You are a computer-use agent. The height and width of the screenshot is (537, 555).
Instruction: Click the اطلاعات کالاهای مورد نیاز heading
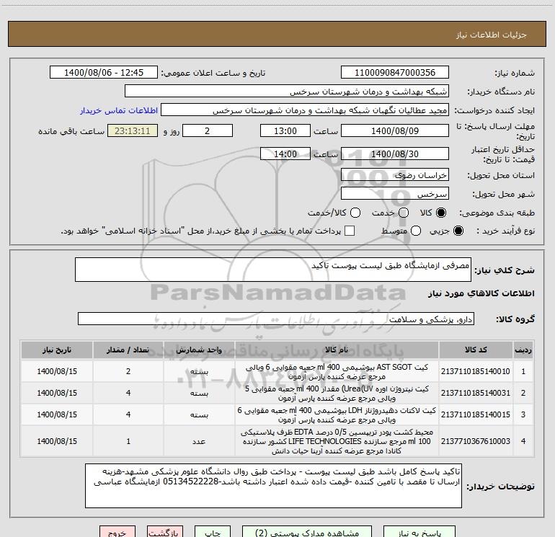tap(481, 293)
